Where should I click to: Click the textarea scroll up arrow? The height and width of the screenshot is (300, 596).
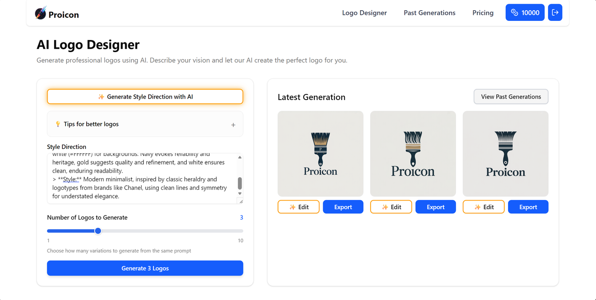[x=240, y=158]
